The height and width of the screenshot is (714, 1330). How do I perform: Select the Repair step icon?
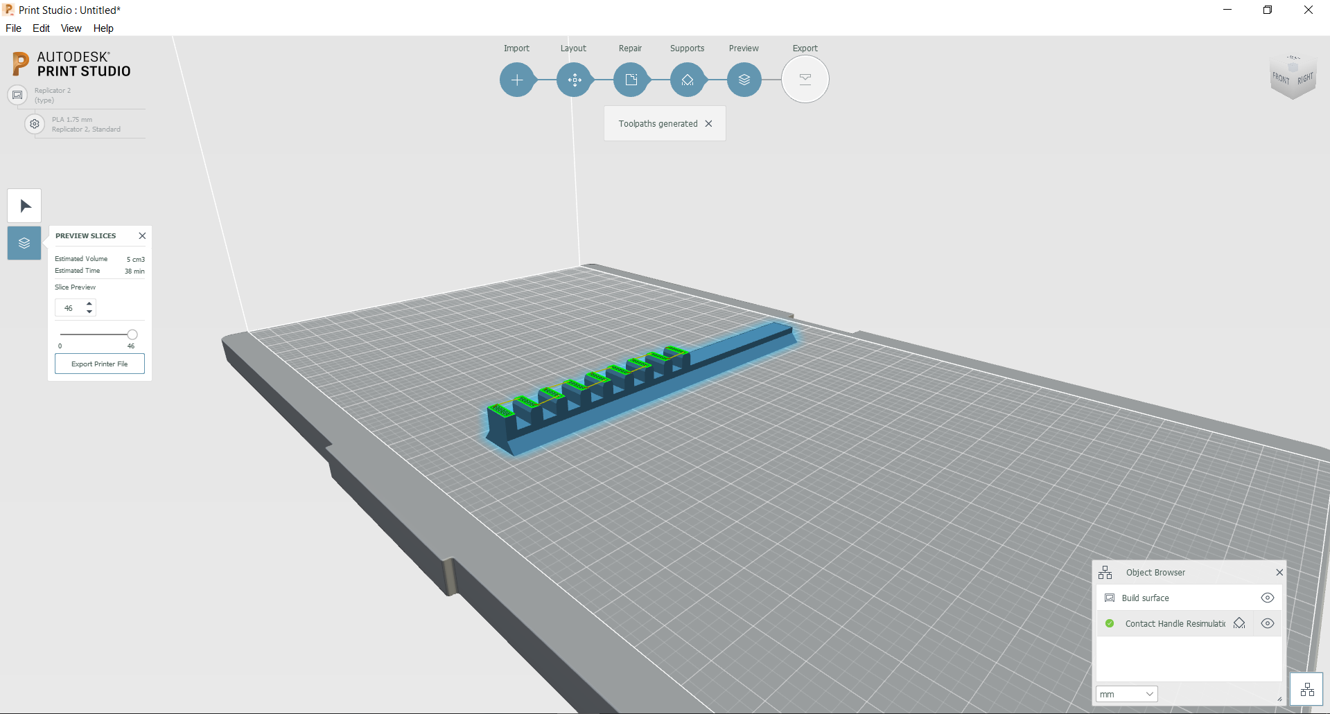[631, 80]
